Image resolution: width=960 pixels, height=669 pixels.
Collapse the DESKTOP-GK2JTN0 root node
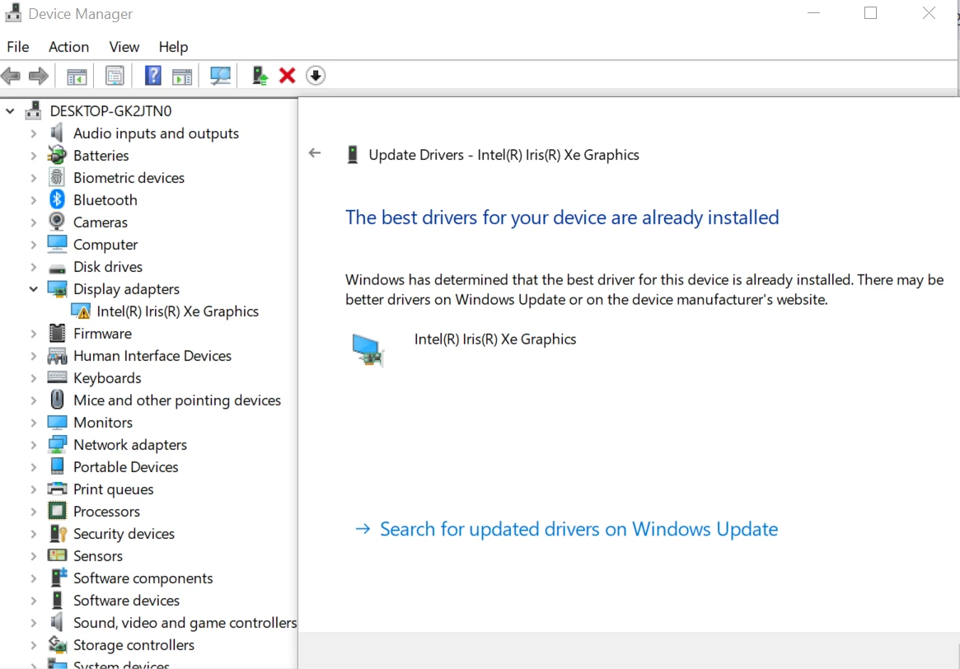tap(11, 110)
